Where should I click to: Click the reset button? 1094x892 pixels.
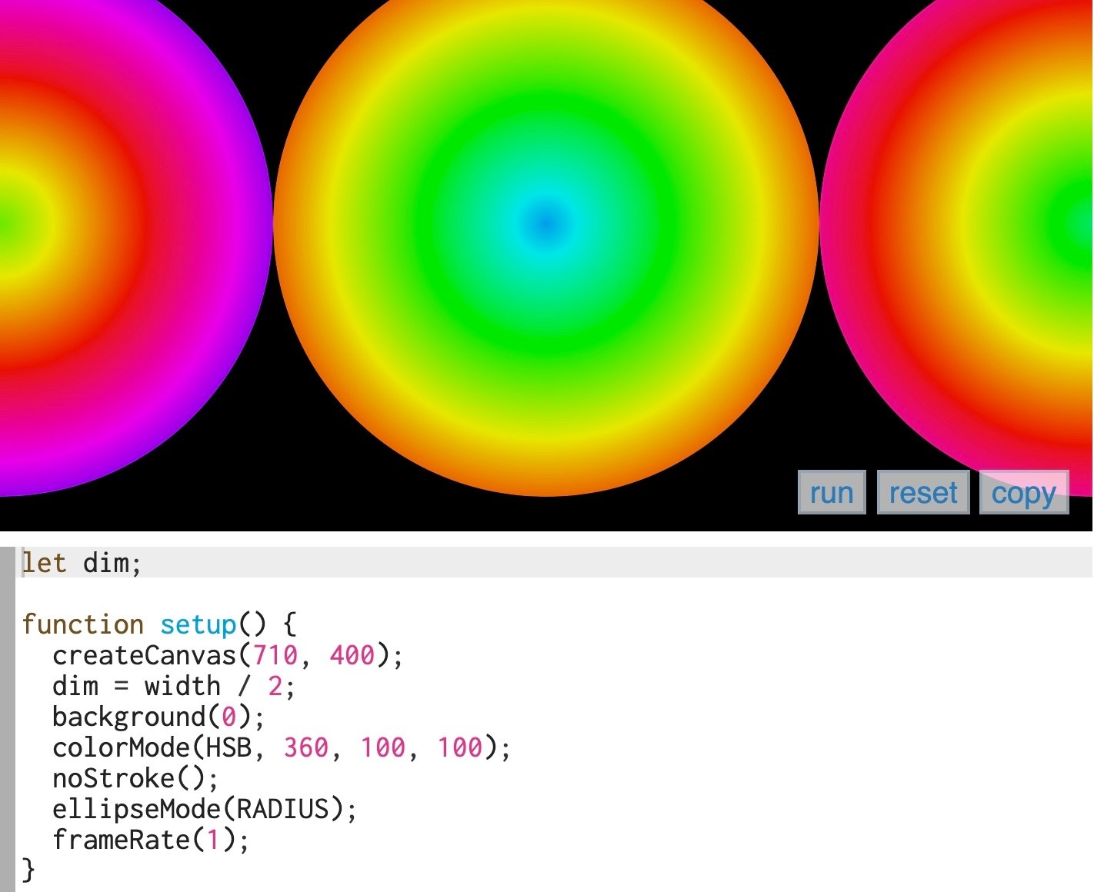click(x=923, y=492)
